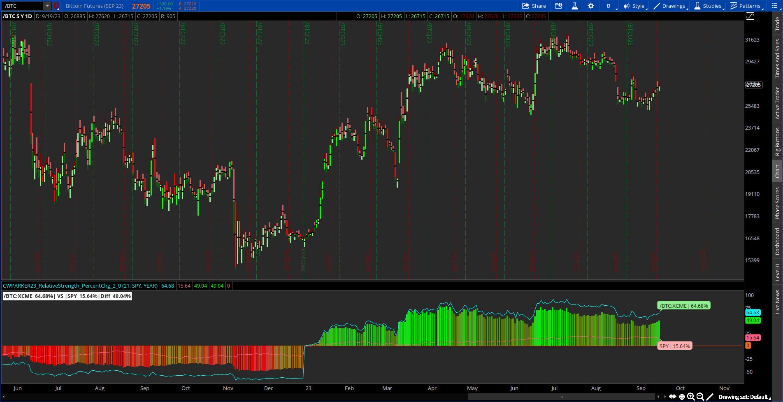Click the globe reset-zoom icon bottom right
The height and width of the screenshot is (402, 783).
click(x=682, y=397)
